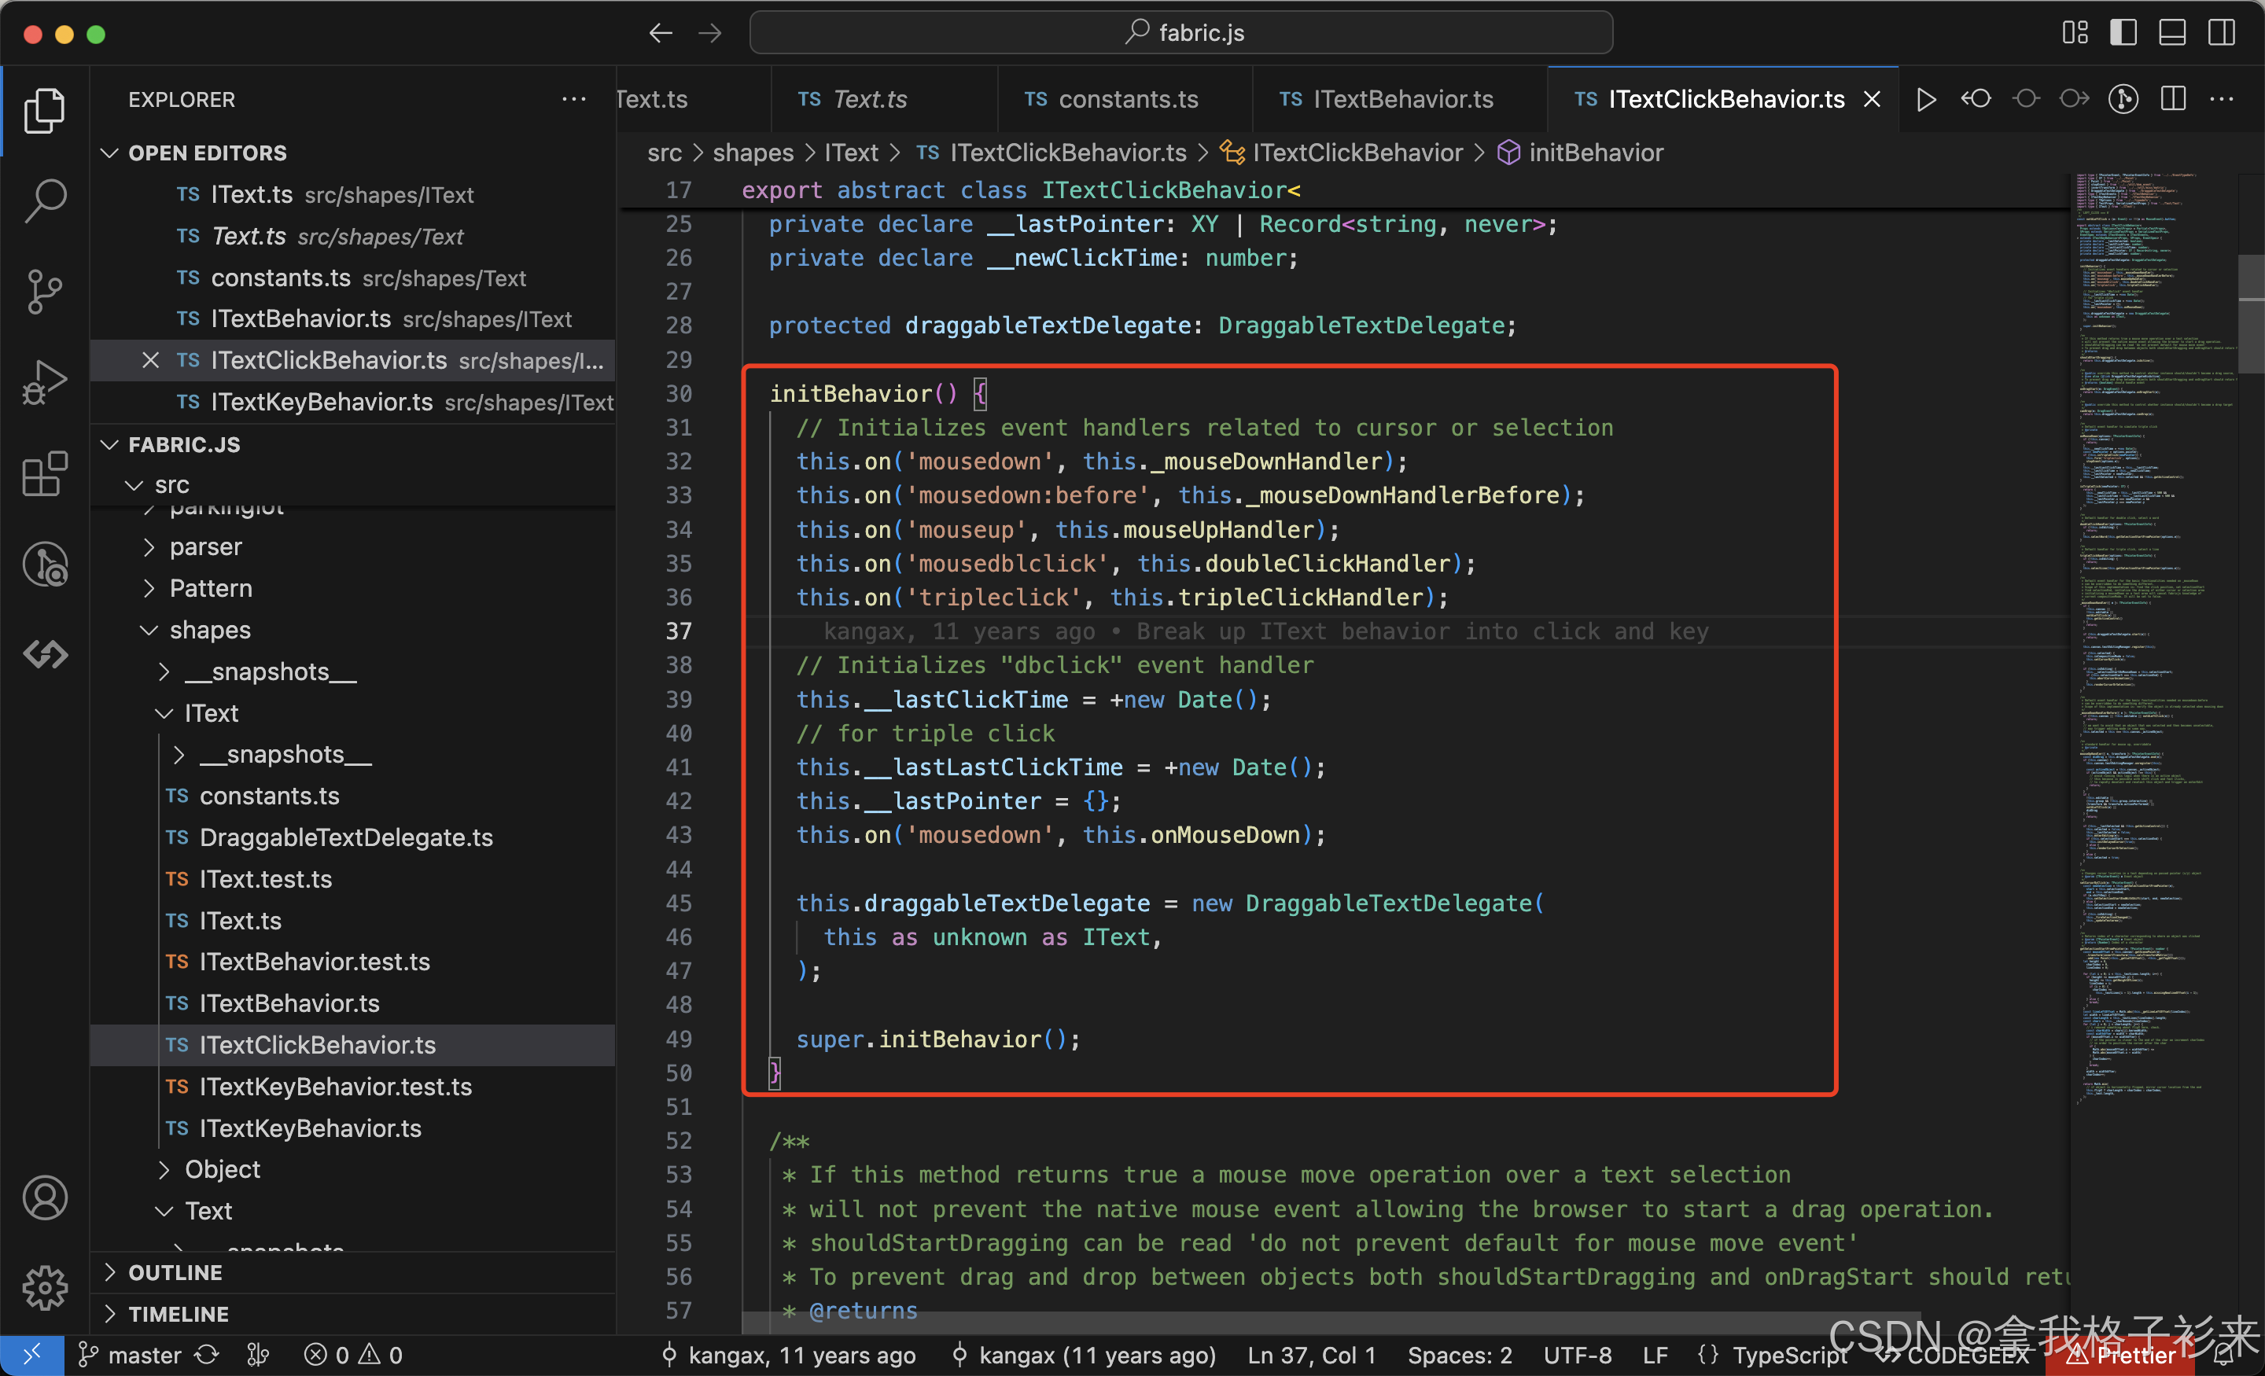
Task: Open Run and Debug view
Action: [44, 382]
